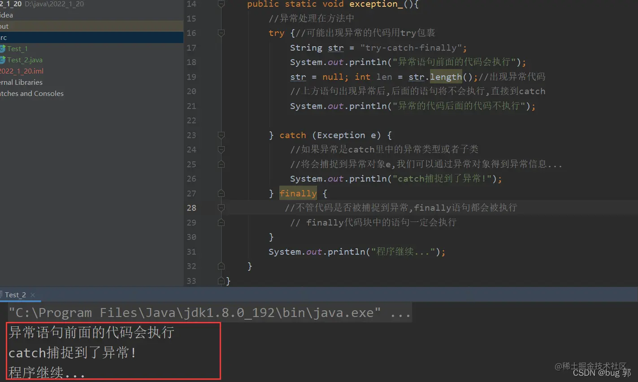638x382 pixels.
Task: Click the "程序继续..." string on line 31
Action: click(403, 252)
